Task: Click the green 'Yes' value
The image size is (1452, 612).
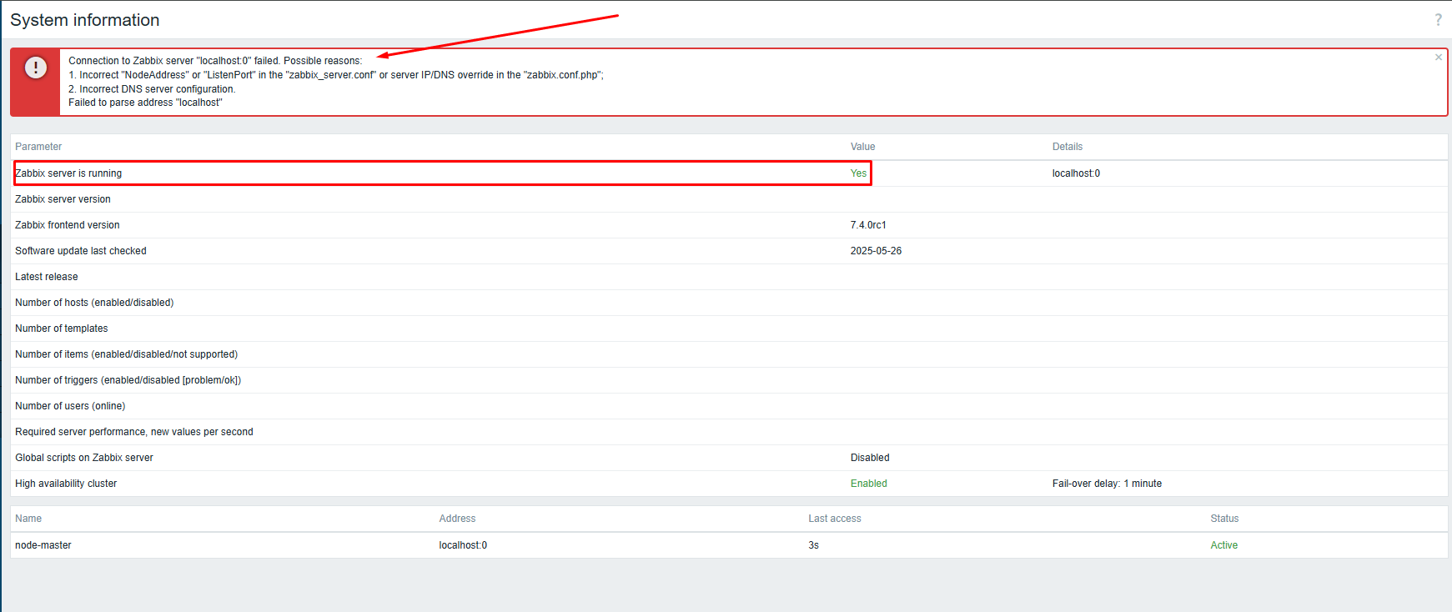Action: pos(858,173)
